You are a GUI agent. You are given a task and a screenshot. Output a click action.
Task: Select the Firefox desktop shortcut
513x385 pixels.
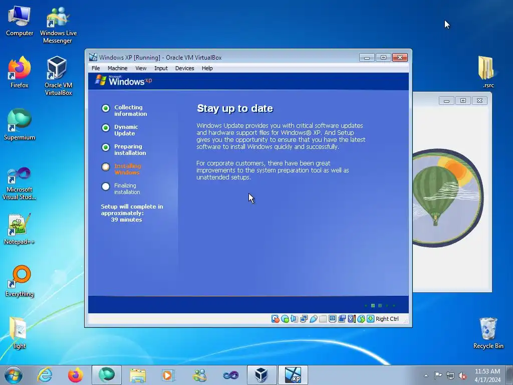click(x=20, y=72)
